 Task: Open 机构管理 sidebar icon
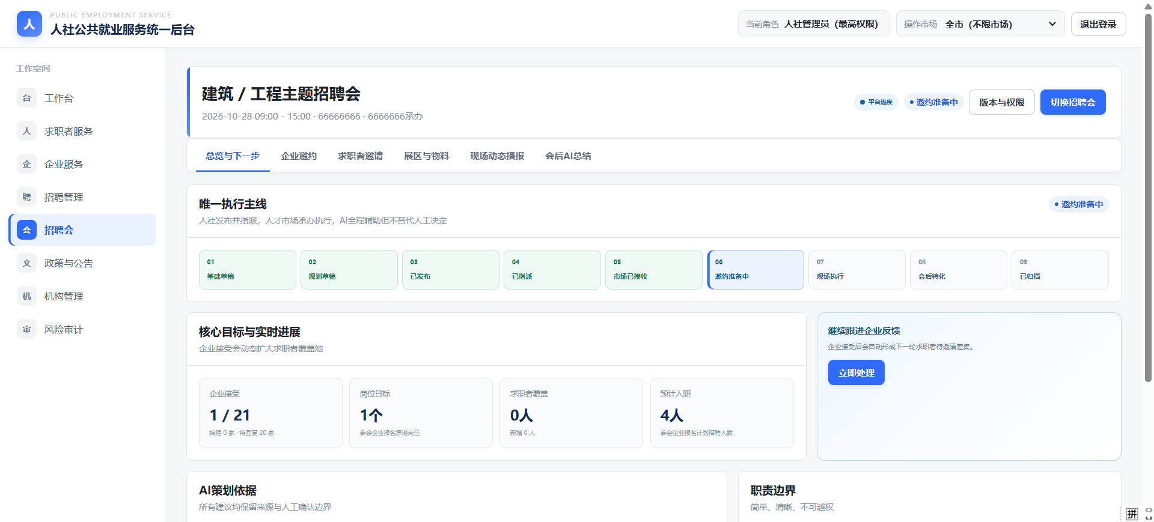point(26,296)
